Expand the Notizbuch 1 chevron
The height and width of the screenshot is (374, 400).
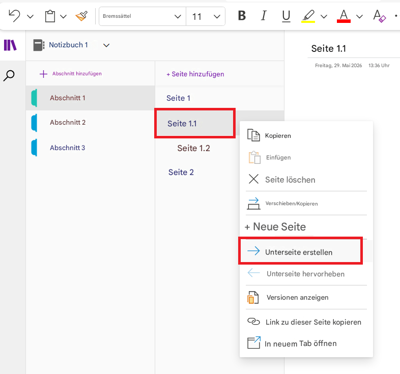tap(106, 45)
